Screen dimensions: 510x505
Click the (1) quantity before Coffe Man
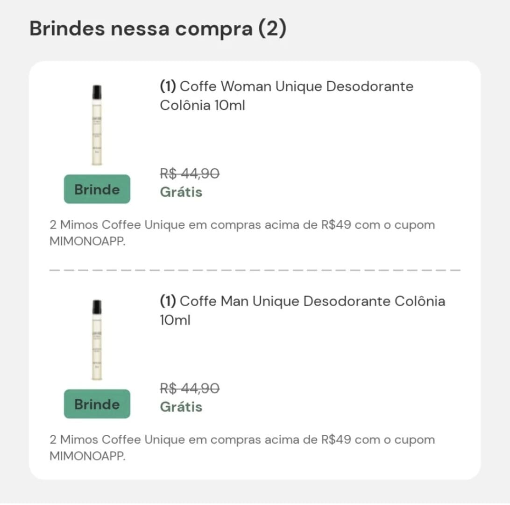tap(168, 301)
